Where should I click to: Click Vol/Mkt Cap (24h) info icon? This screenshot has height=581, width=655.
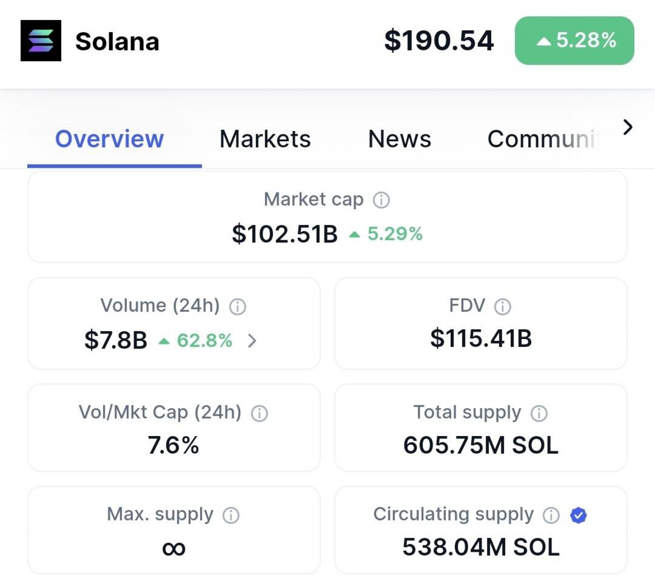pos(259,413)
